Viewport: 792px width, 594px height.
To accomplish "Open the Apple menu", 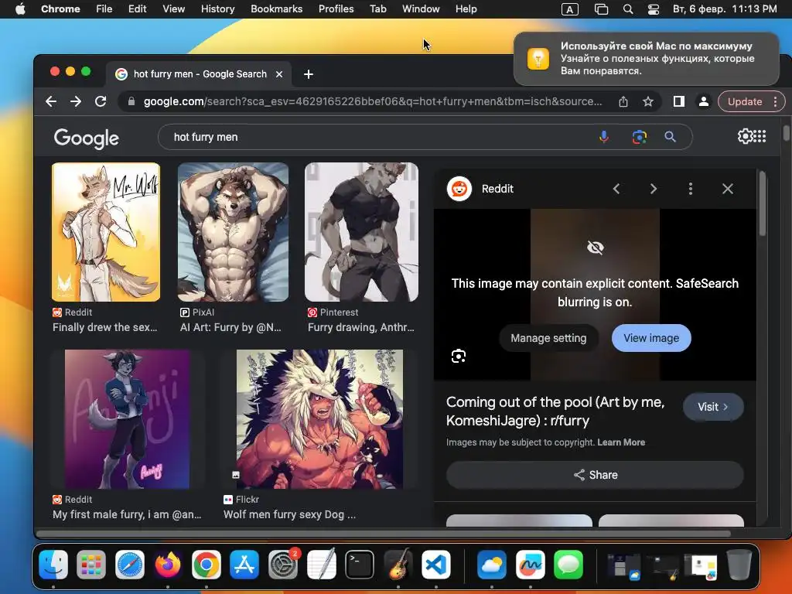I will coord(20,9).
